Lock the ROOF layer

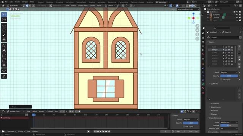232,47
